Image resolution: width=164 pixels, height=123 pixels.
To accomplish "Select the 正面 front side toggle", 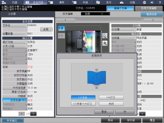I will tap(61, 28).
